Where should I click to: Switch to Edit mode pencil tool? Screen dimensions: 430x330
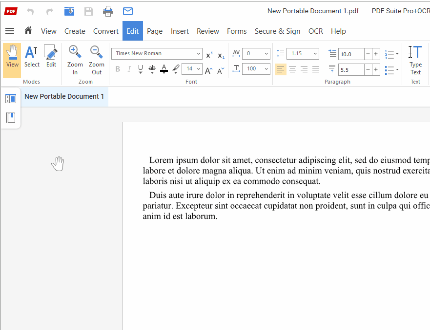tap(51, 57)
